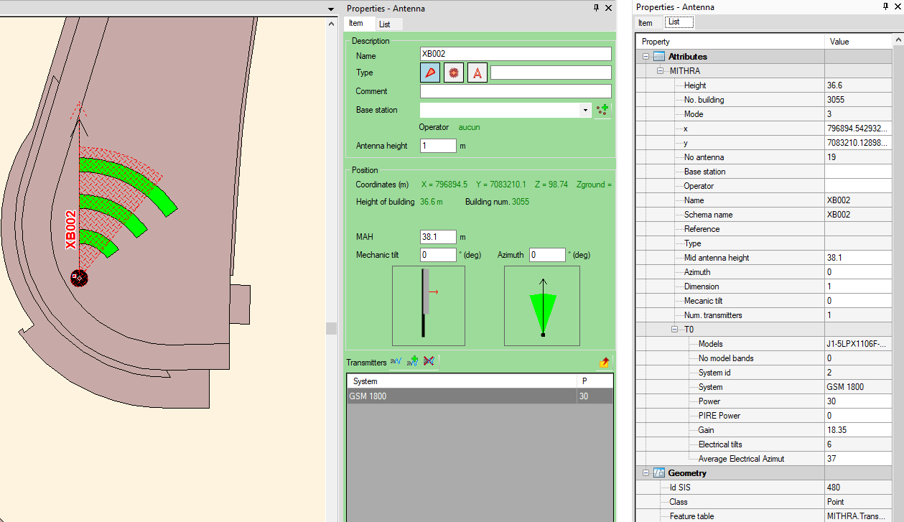Select the red letter A antenna type

(477, 73)
